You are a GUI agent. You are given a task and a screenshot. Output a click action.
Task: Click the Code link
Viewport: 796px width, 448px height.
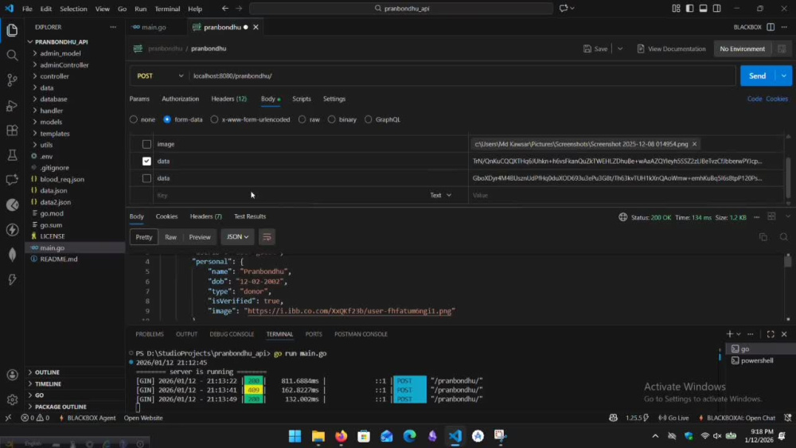(x=755, y=99)
